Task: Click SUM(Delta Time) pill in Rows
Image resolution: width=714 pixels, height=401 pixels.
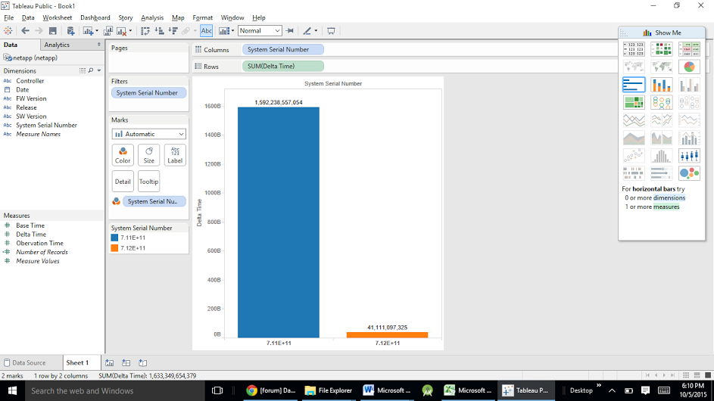Action: pos(282,67)
